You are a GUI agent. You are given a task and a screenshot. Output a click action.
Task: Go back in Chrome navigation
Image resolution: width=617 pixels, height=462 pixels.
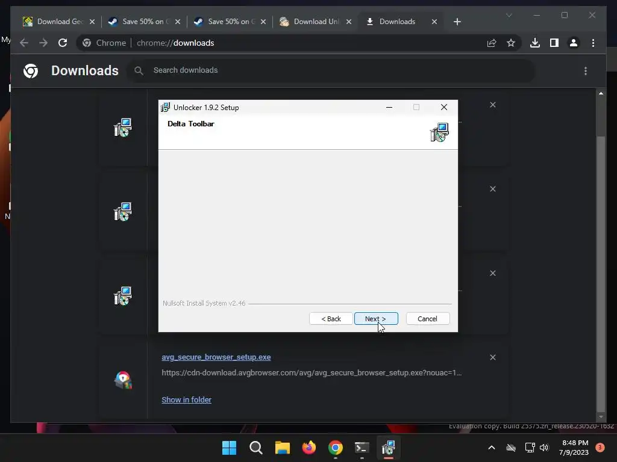pyautogui.click(x=24, y=43)
